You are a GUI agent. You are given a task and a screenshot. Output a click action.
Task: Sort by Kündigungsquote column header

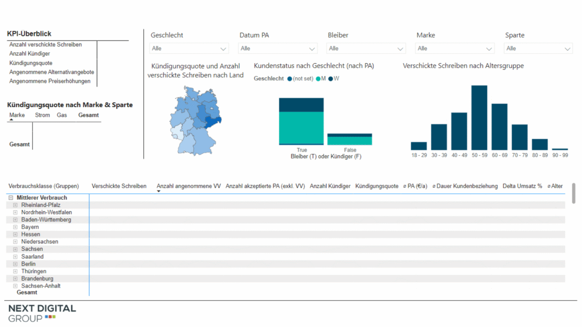(x=376, y=186)
